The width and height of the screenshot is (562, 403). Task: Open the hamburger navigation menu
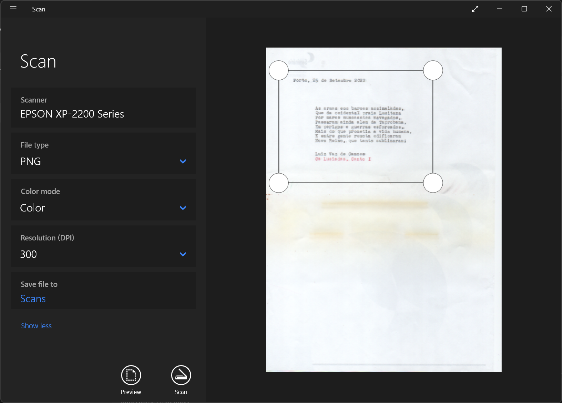(x=13, y=9)
